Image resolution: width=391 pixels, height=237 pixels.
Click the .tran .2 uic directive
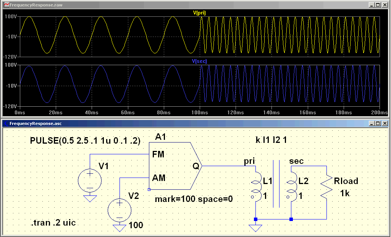[x=53, y=223]
